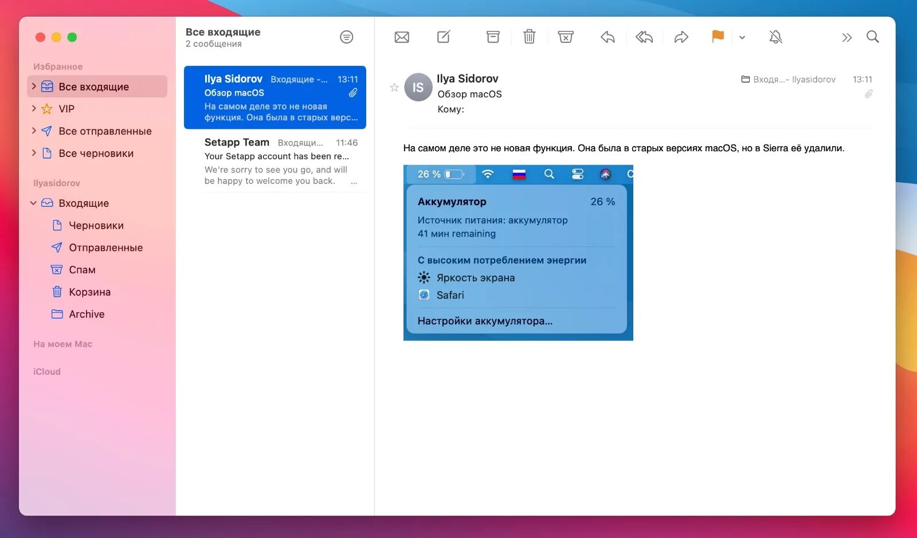Open the VIP mailbox
The width and height of the screenshot is (917, 538).
point(97,109)
